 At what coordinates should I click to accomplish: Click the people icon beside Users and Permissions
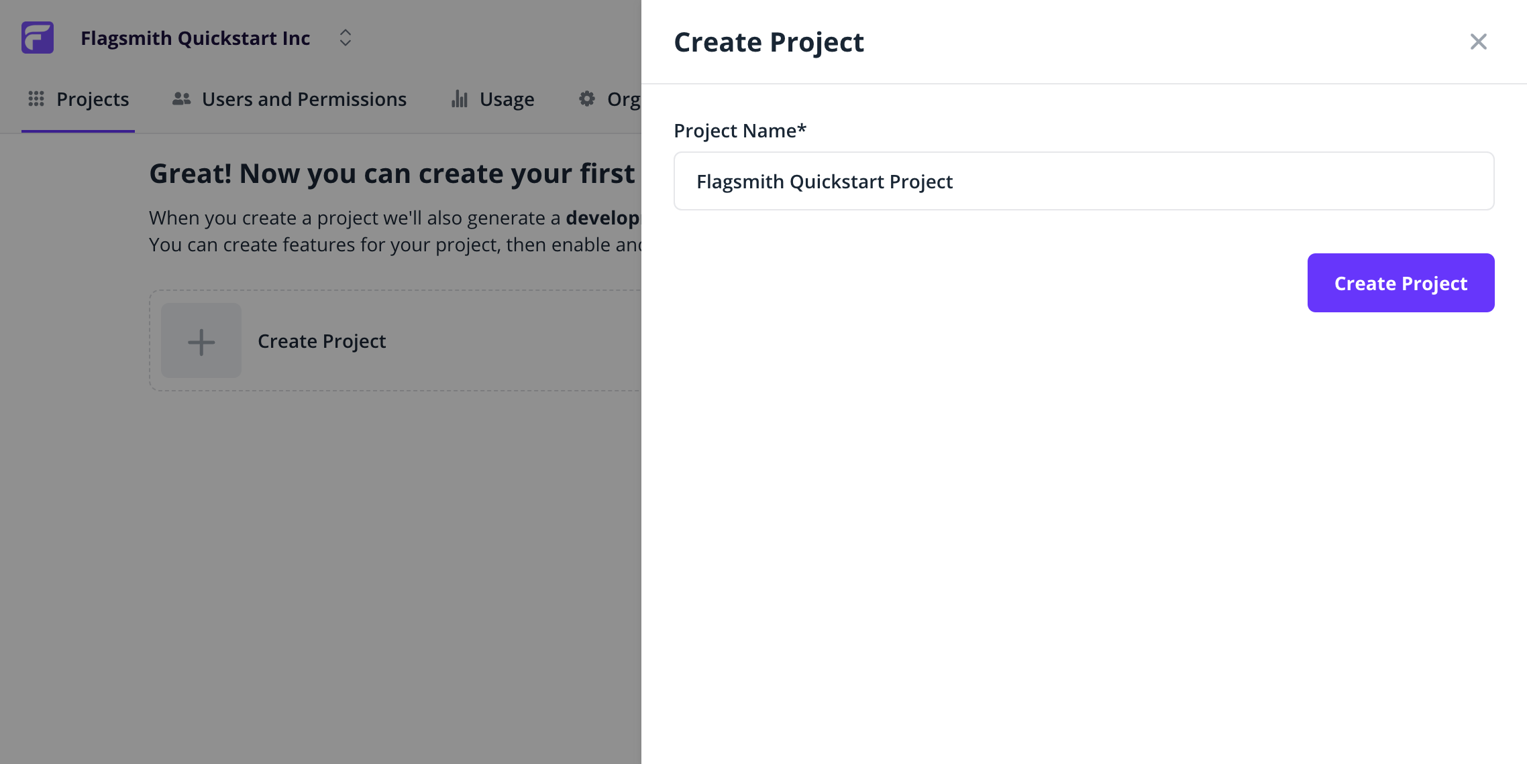[180, 99]
